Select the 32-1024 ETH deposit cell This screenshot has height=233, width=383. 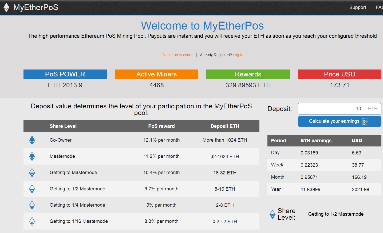point(225,157)
